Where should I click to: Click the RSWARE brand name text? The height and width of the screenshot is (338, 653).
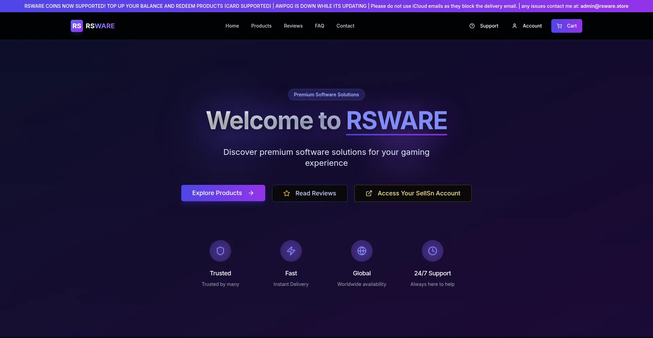100,26
